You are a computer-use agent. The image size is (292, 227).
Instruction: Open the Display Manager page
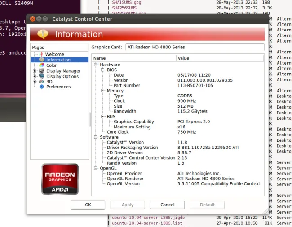[63, 71]
